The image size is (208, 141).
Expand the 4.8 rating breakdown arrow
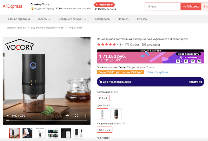click(x=122, y=44)
